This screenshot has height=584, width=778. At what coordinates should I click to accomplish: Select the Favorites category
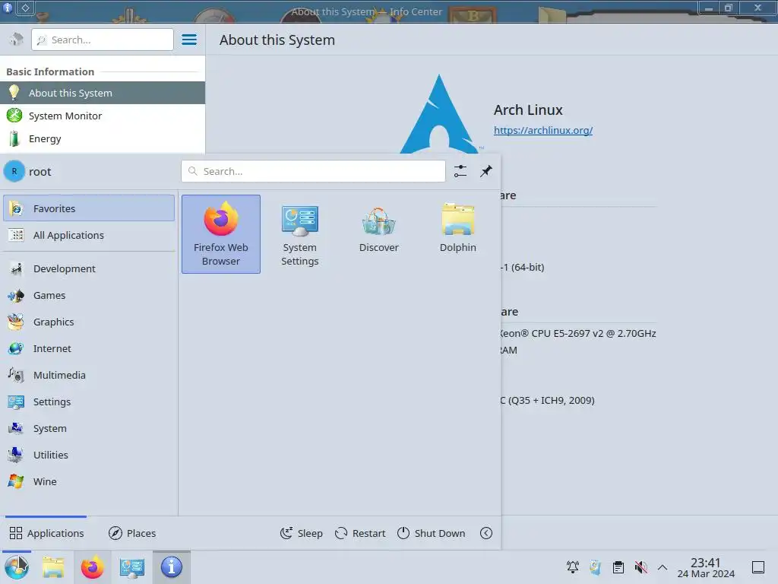pyautogui.click(x=89, y=208)
